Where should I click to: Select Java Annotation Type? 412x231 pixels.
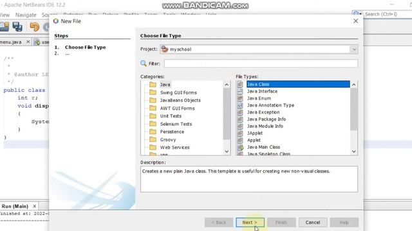click(x=270, y=105)
